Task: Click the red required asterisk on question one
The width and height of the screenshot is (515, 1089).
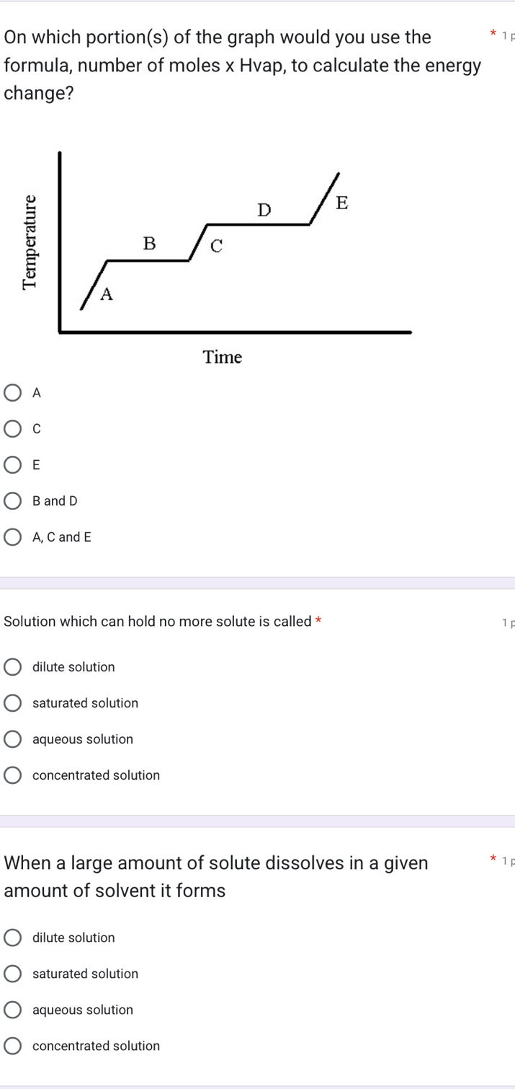Action: point(493,33)
